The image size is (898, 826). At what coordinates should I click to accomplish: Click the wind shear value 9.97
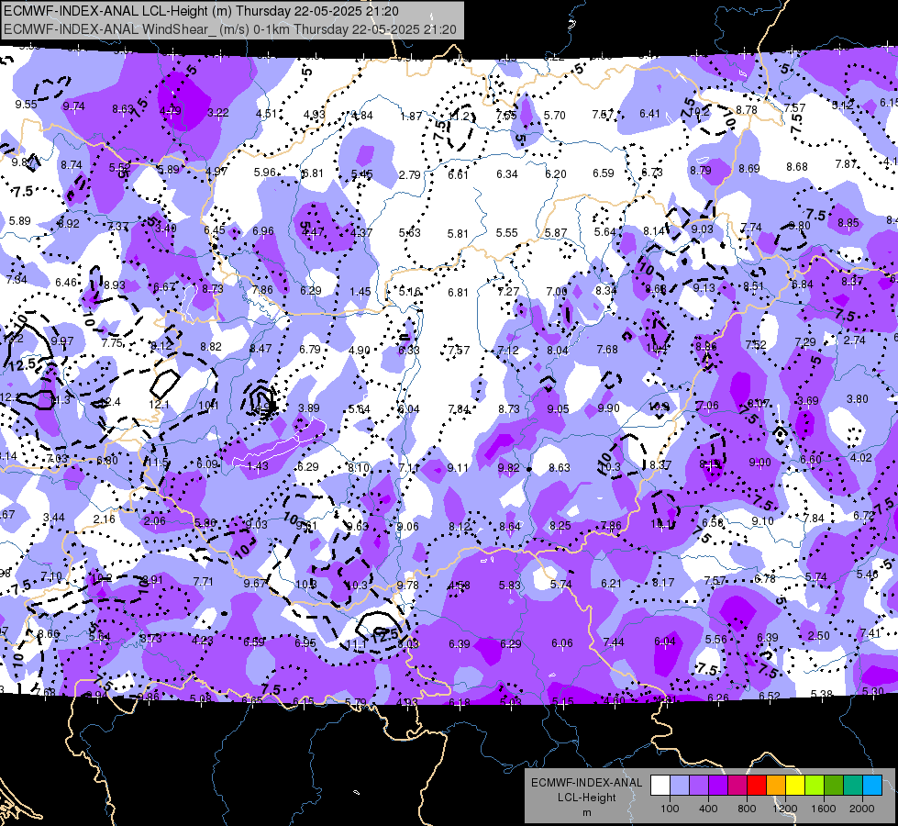(x=62, y=341)
